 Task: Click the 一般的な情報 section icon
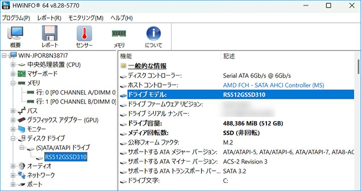(x=123, y=66)
